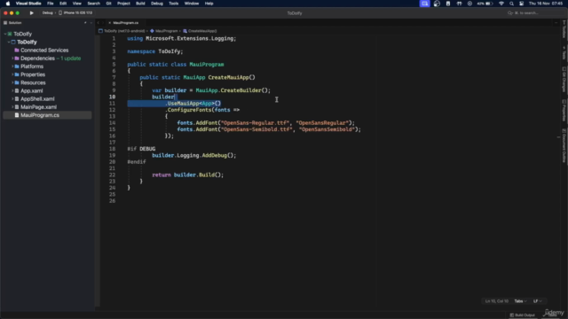
Task: Open the LF line ending dropdown
Action: (537, 301)
